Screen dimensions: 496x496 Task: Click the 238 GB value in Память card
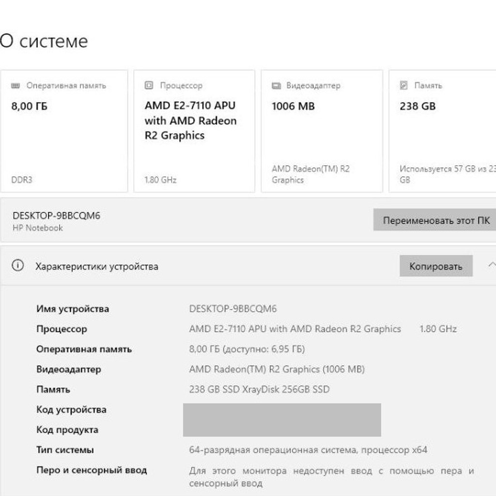[418, 106]
